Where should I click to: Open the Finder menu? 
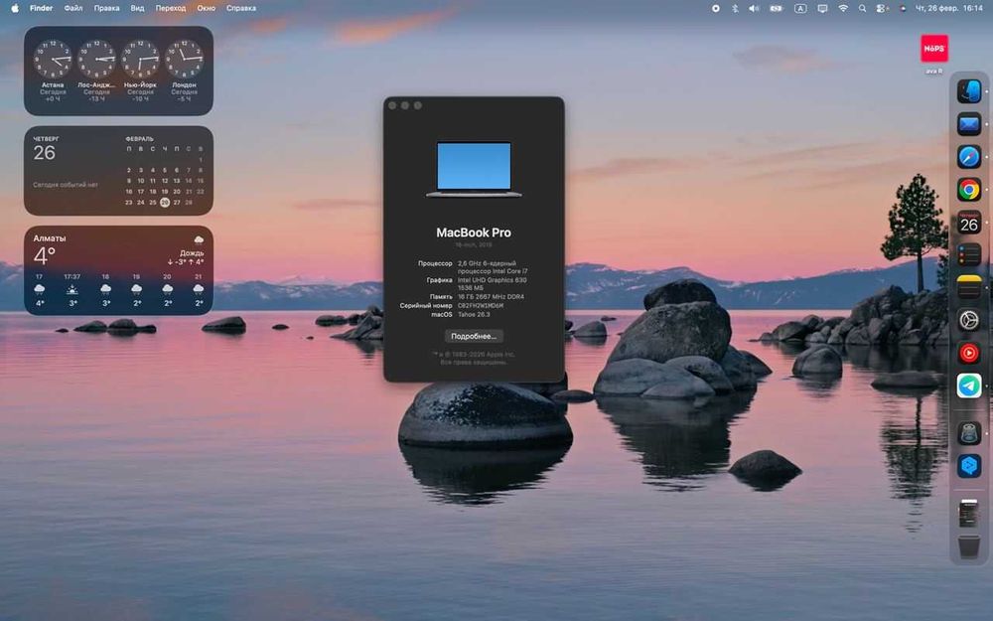point(41,8)
